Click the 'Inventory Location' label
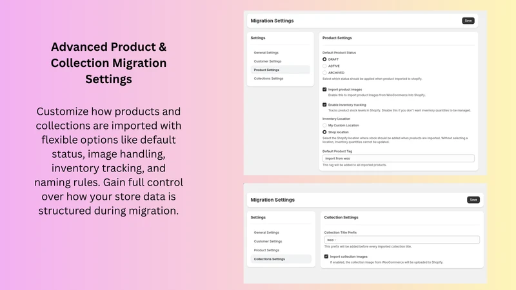 point(336,119)
